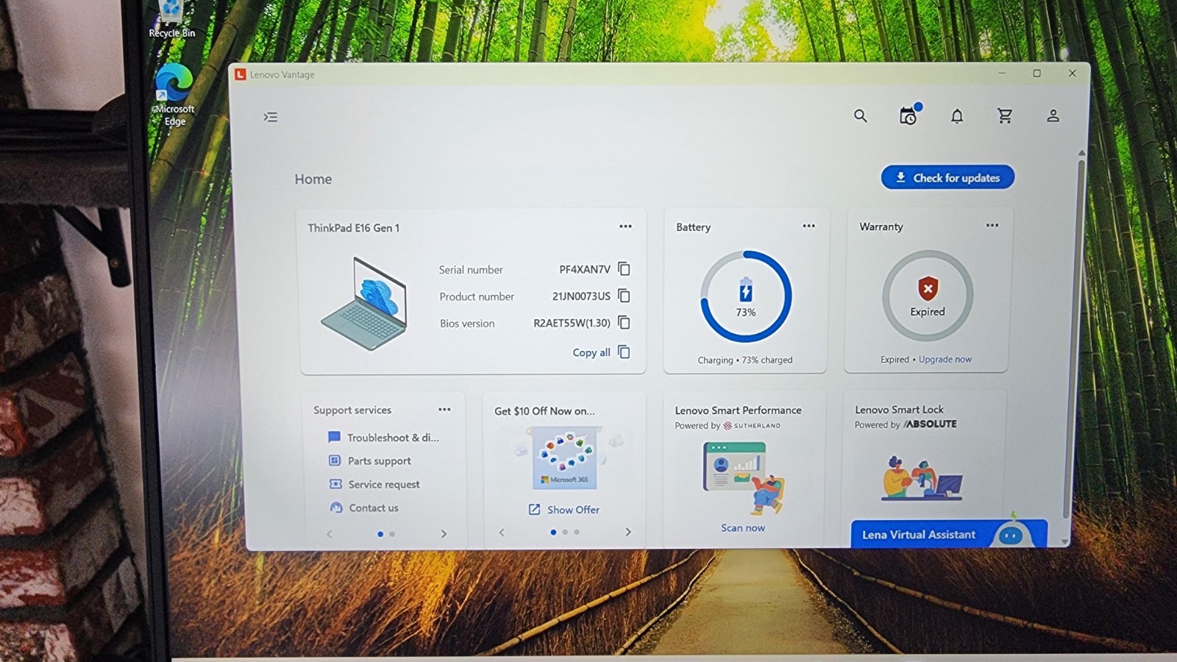1177x662 pixels.
Task: Open the user account profile icon
Action: pyautogui.click(x=1053, y=115)
